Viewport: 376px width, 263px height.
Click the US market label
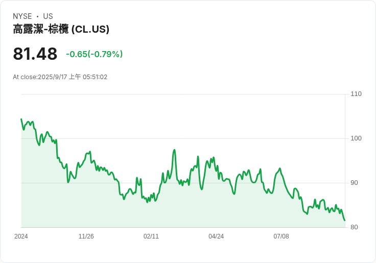48,16
